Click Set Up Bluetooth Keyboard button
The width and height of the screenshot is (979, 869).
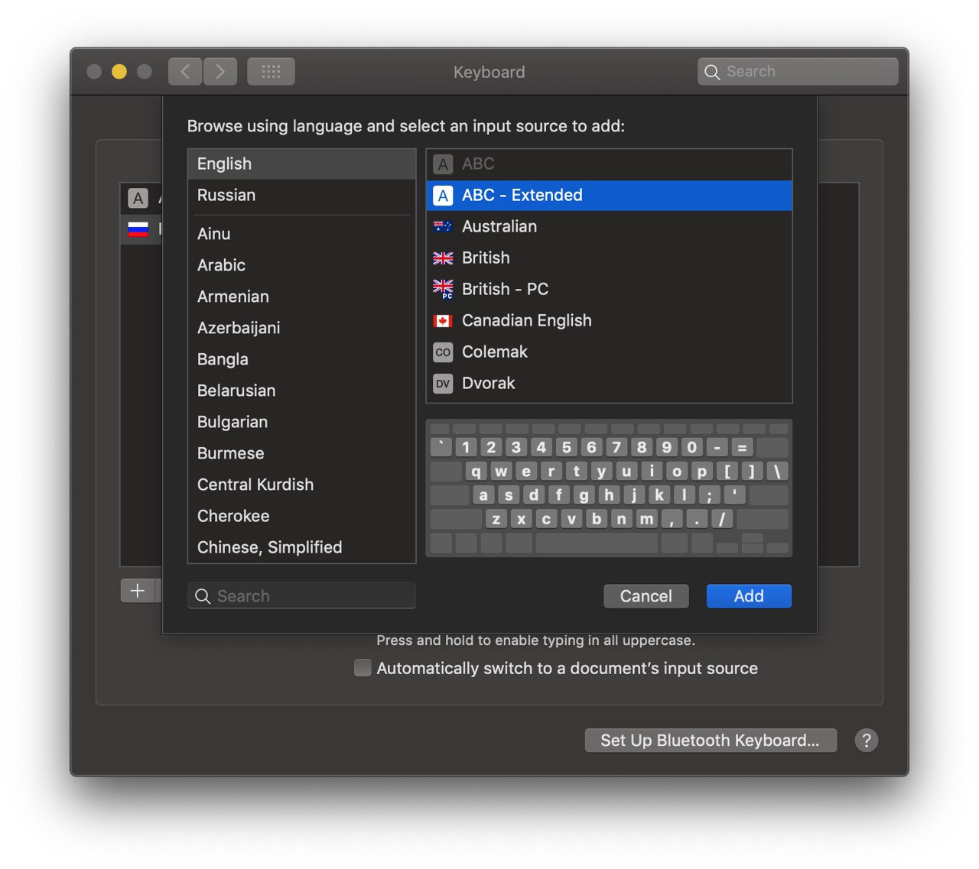[711, 741]
